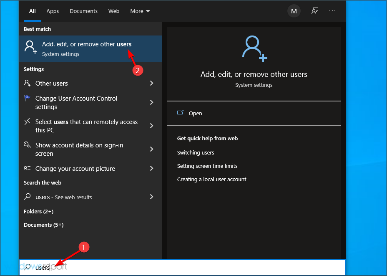Expand the Documents (5+) section
387x276 pixels.
43,225
